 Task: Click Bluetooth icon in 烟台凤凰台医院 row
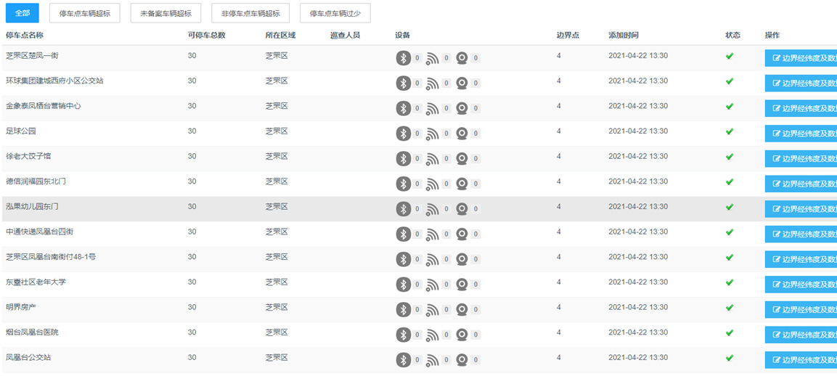(404, 335)
